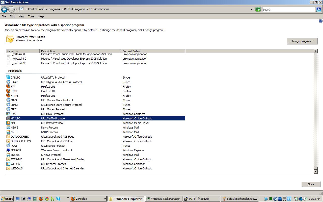Screen dimensions: 323x202
Task: Switch to PuTTY (inactive) taskbar button
Action: point(201,199)
